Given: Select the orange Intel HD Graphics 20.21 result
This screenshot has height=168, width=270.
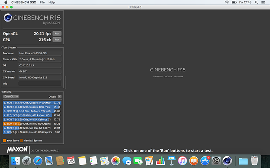Looking at the screenshot, I should coord(27,124).
